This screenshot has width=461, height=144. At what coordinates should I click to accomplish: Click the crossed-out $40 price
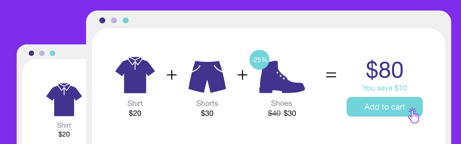pos(274,113)
